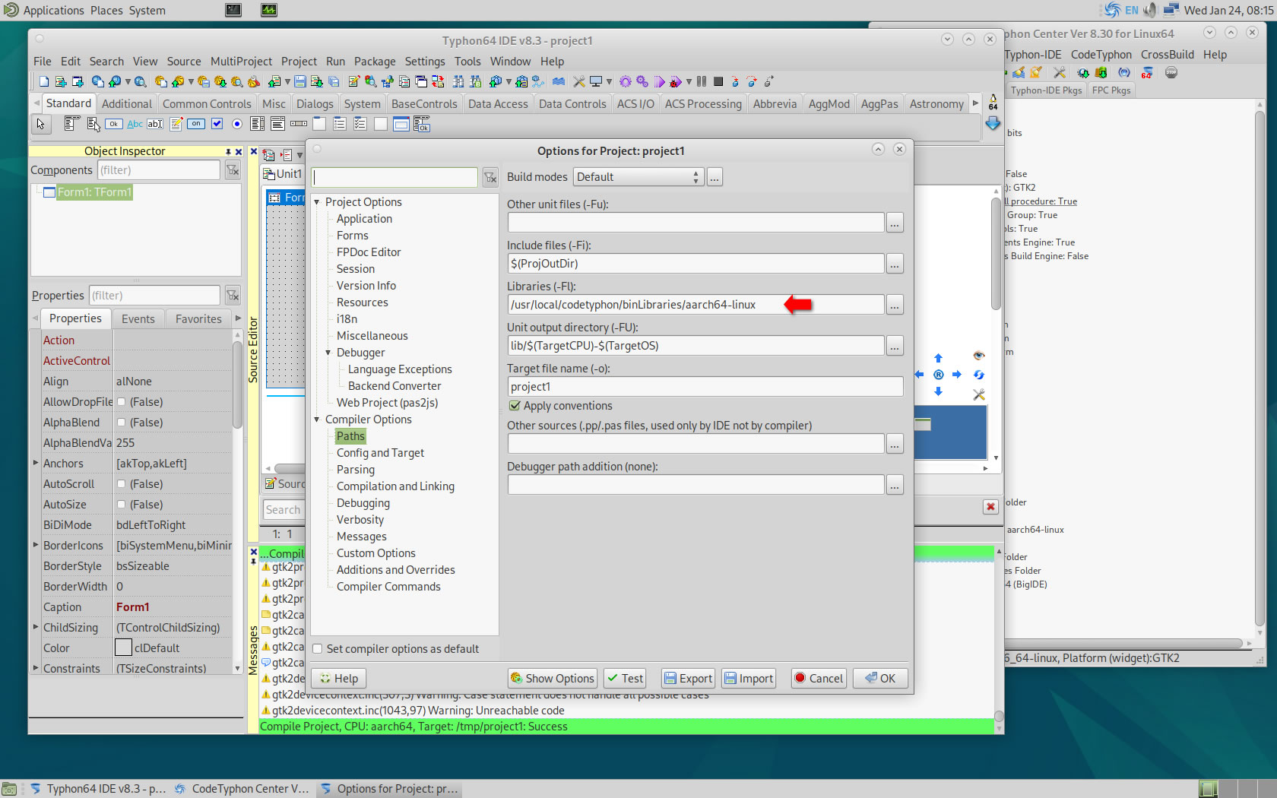
Task: Switch to CodeTyphon Center taskbar entry
Action: point(242,789)
